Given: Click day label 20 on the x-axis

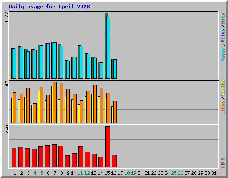Looking at the screenshot, I should pyautogui.click(x=140, y=173).
